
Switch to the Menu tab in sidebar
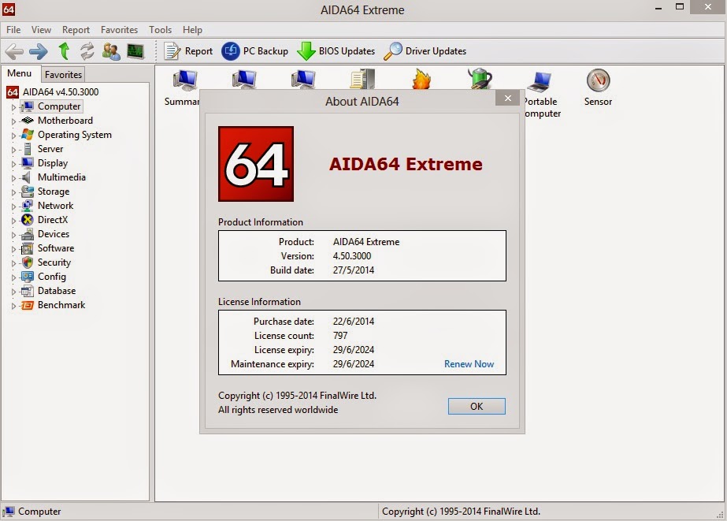[20, 73]
